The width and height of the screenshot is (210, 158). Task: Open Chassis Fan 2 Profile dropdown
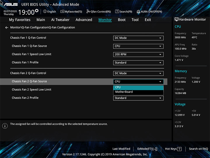(138, 98)
